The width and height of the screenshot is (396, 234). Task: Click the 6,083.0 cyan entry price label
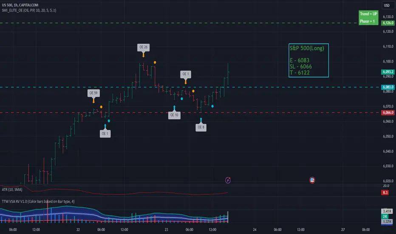(388, 87)
